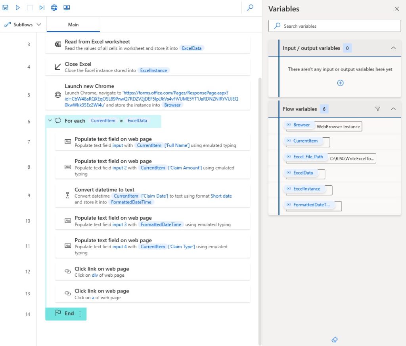Viewport: 406px width, 346px height.
Task: Collapse the Flow variables section
Action: pos(393,108)
